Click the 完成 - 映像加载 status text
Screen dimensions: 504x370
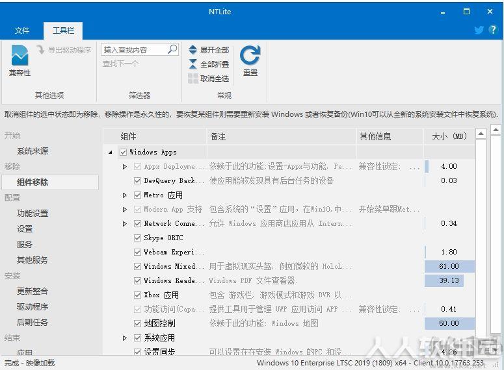(29, 363)
